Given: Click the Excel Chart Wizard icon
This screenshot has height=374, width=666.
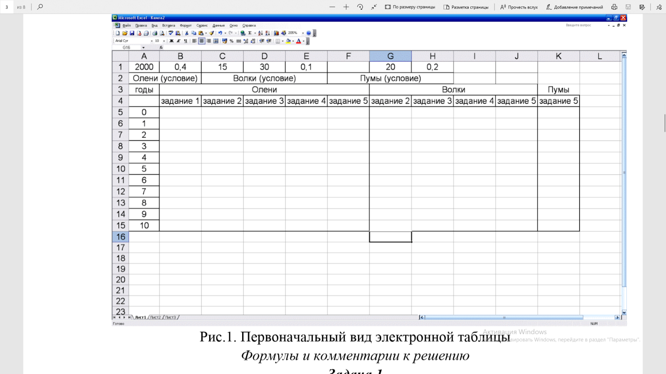Looking at the screenshot, I should (x=276, y=33).
